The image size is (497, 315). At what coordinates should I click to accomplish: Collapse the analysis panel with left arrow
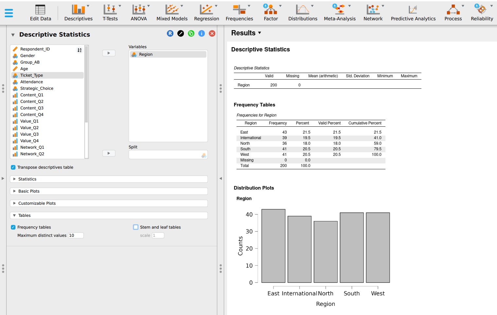point(221,178)
